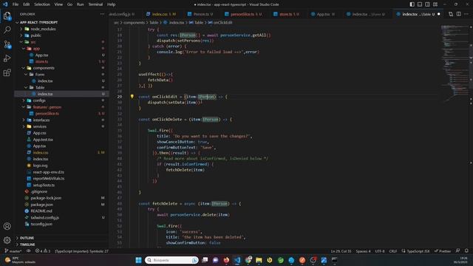Click Spaces: 4 indentation setting
The height and width of the screenshot is (266, 473).
pos(363,251)
